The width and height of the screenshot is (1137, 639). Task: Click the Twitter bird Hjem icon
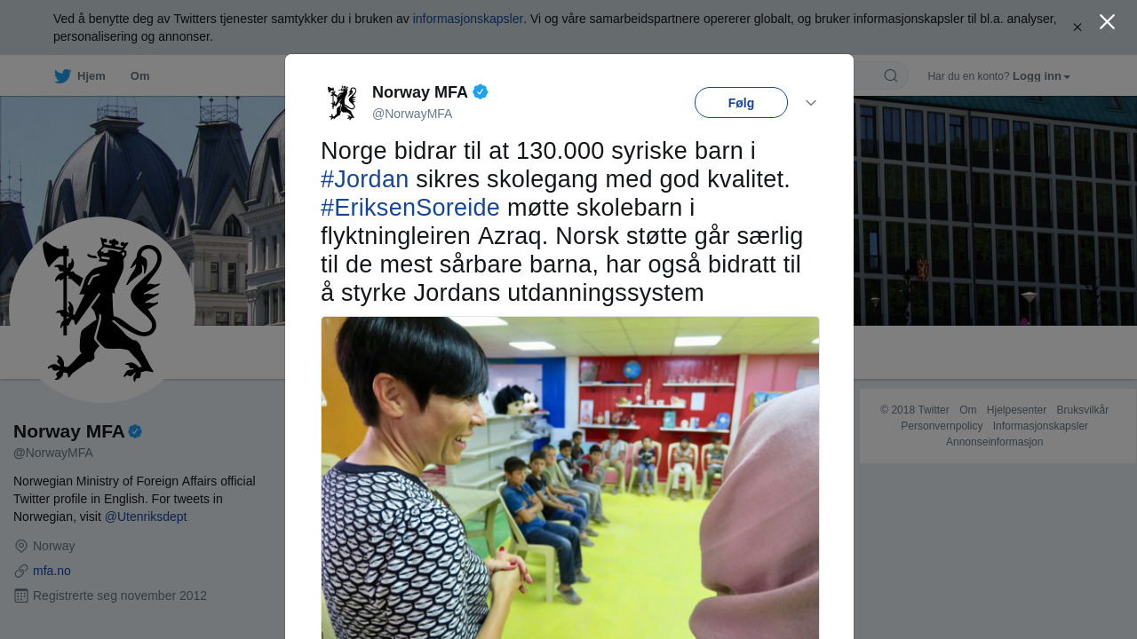pos(63,76)
